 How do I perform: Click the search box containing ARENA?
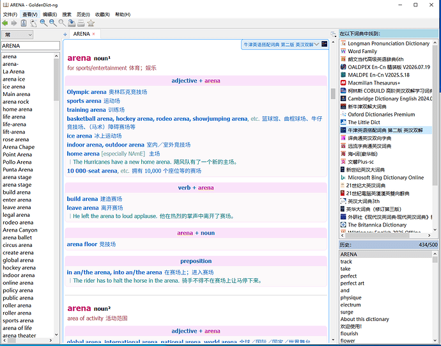(x=31, y=46)
